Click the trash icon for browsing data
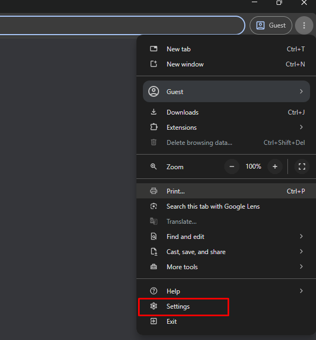 (x=154, y=142)
